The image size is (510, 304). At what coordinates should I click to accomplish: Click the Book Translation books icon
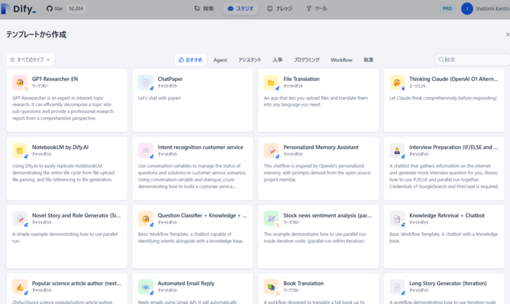(271, 287)
